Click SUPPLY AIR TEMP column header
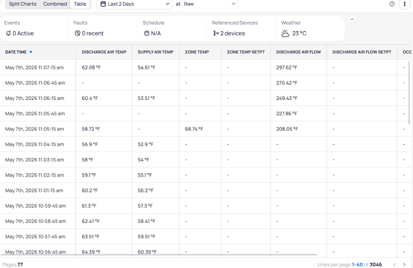 click(x=155, y=52)
